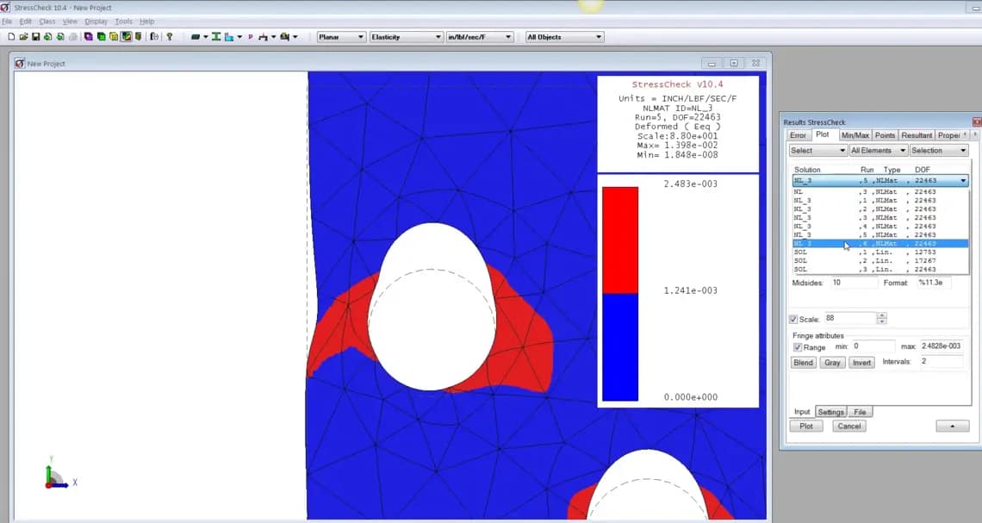Screen dimensions: 982x523
Task: Expand the All Objects dropdown
Action: coord(600,36)
